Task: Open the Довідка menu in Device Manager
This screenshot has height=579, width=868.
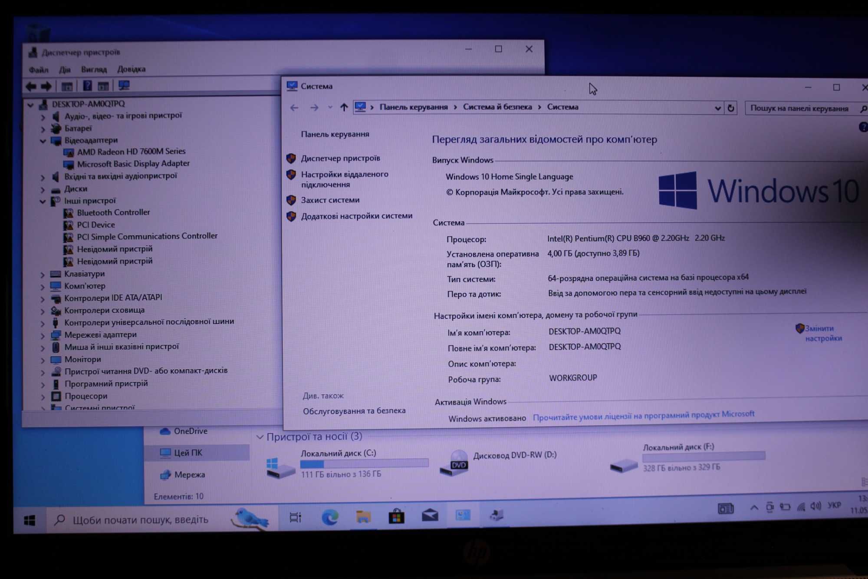Action: pos(132,69)
